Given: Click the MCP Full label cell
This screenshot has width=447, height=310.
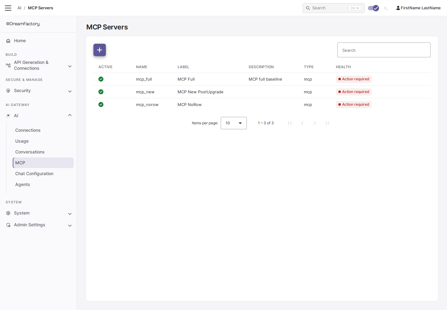Looking at the screenshot, I should pyautogui.click(x=186, y=79).
